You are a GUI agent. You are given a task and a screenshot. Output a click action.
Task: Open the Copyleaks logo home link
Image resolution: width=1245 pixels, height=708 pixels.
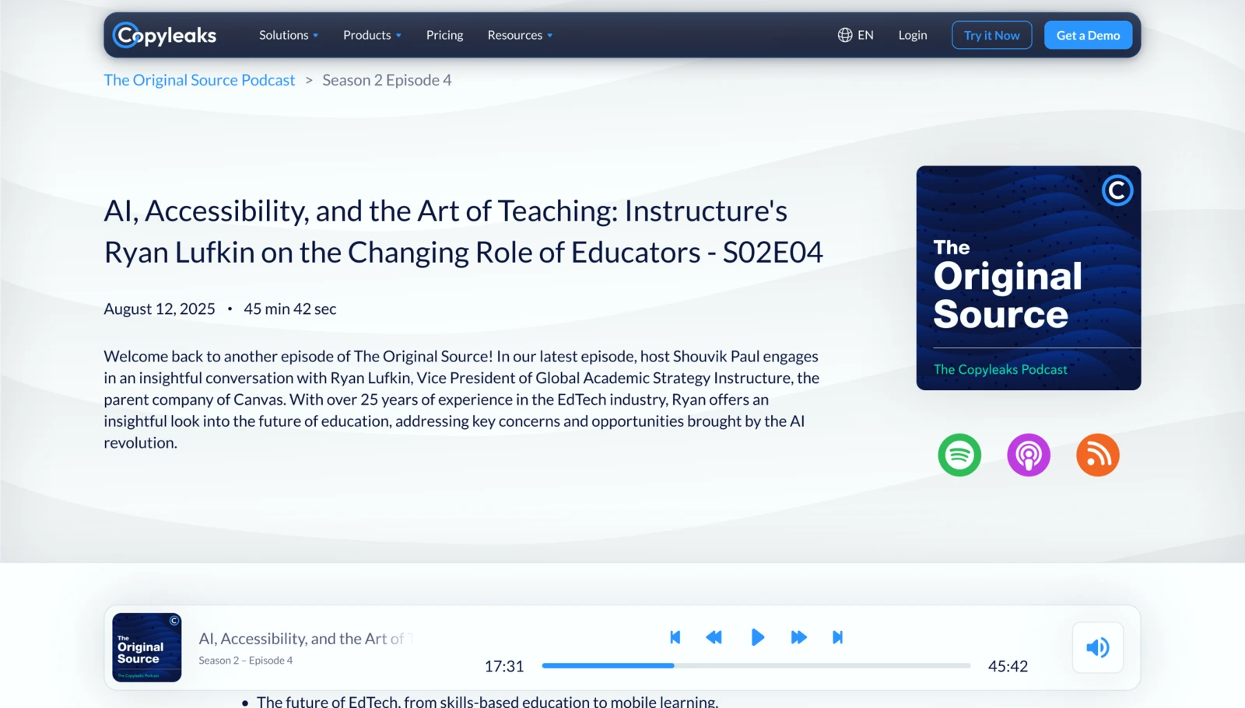(164, 35)
